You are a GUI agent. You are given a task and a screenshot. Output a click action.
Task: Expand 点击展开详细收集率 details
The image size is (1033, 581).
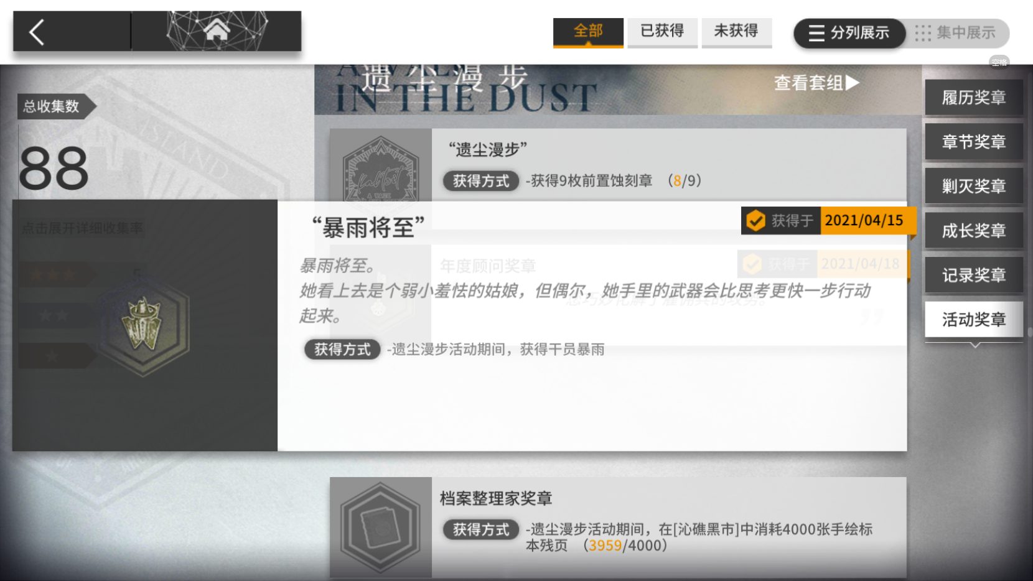[83, 228]
